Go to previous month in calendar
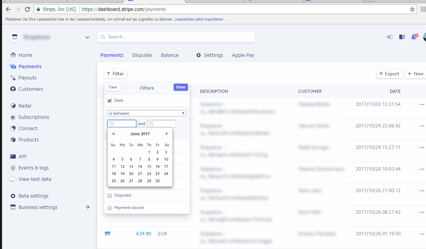This screenshot has height=249, width=426. (x=113, y=134)
